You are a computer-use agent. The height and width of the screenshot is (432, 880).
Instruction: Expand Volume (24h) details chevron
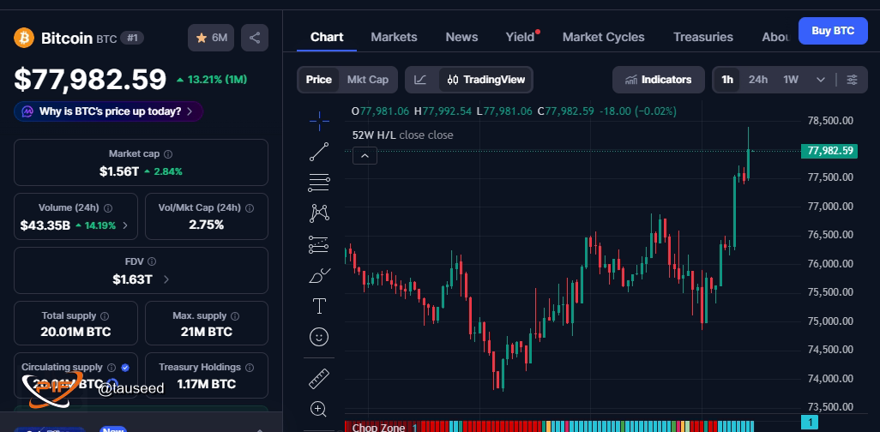coord(125,225)
